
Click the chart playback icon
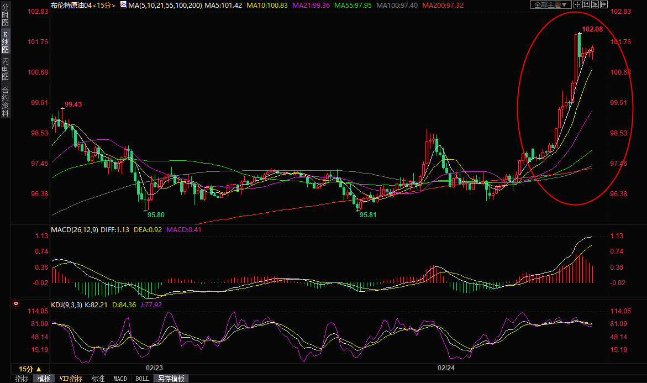(x=596, y=4)
